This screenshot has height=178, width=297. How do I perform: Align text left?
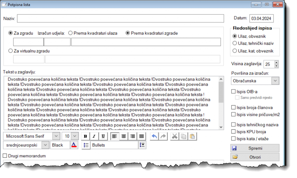coord(115,136)
